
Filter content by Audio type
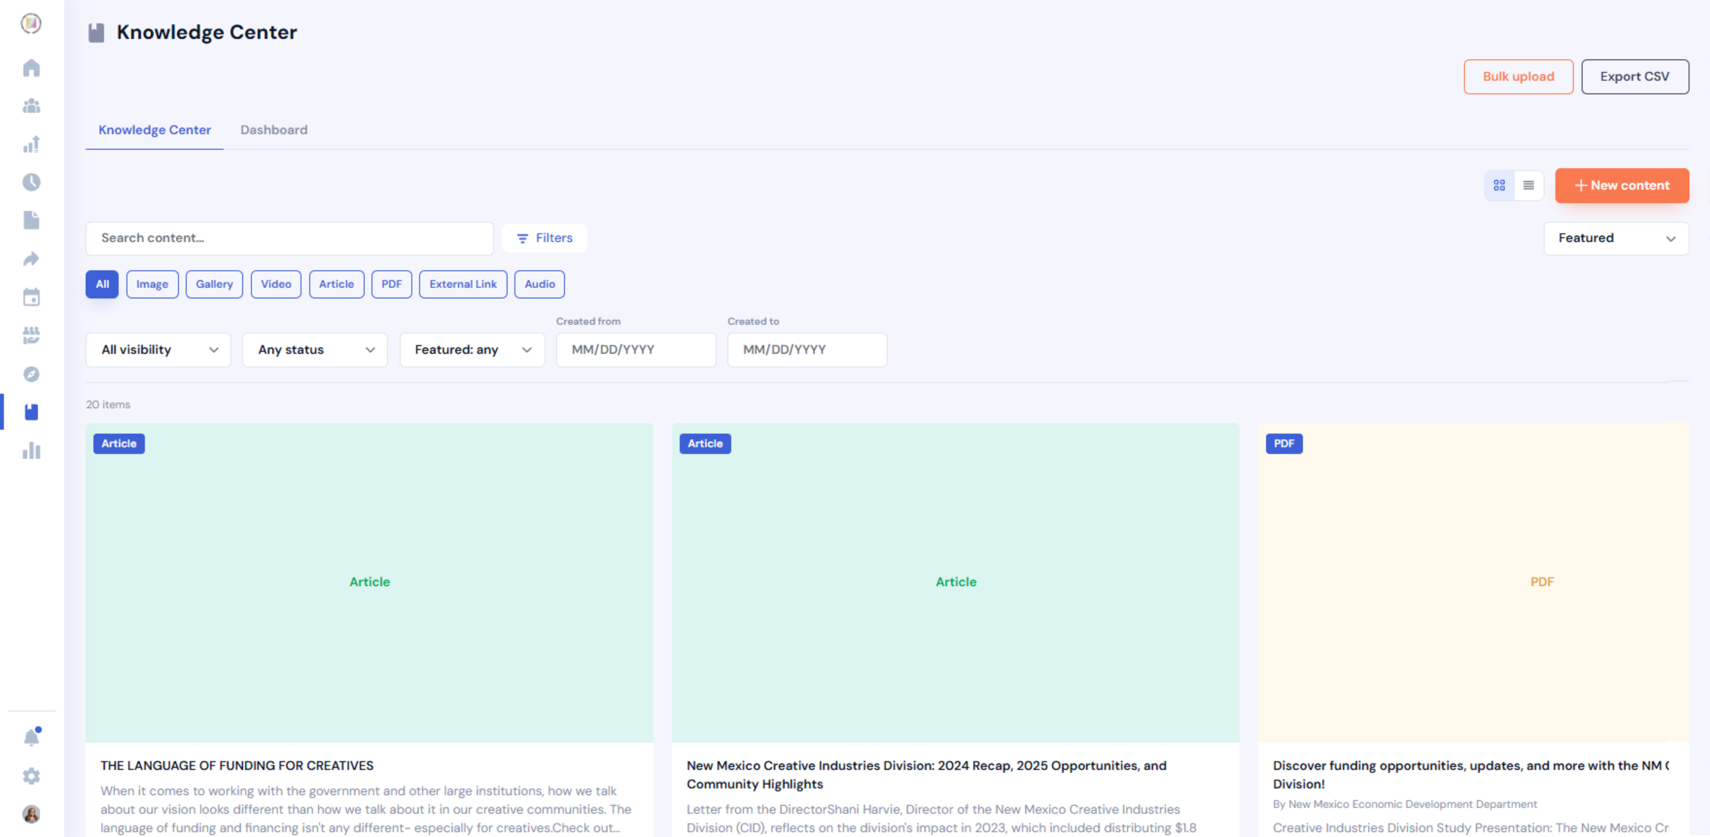[540, 284]
